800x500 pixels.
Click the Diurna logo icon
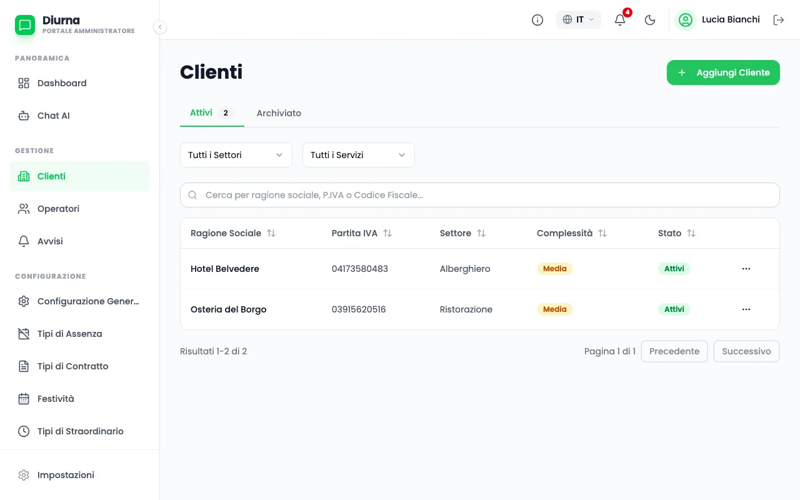coord(25,25)
